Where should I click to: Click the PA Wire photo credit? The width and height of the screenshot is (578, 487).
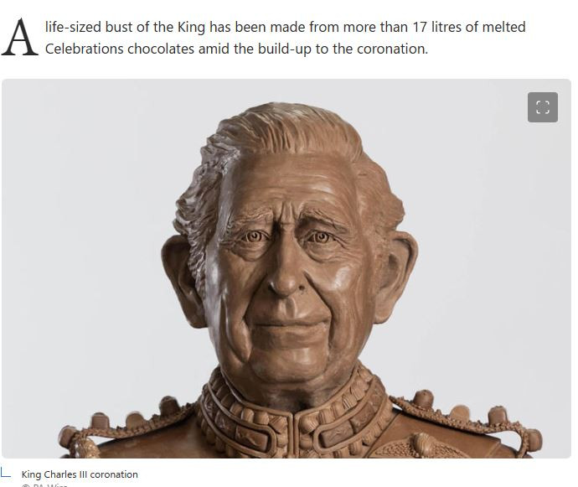click(44, 484)
